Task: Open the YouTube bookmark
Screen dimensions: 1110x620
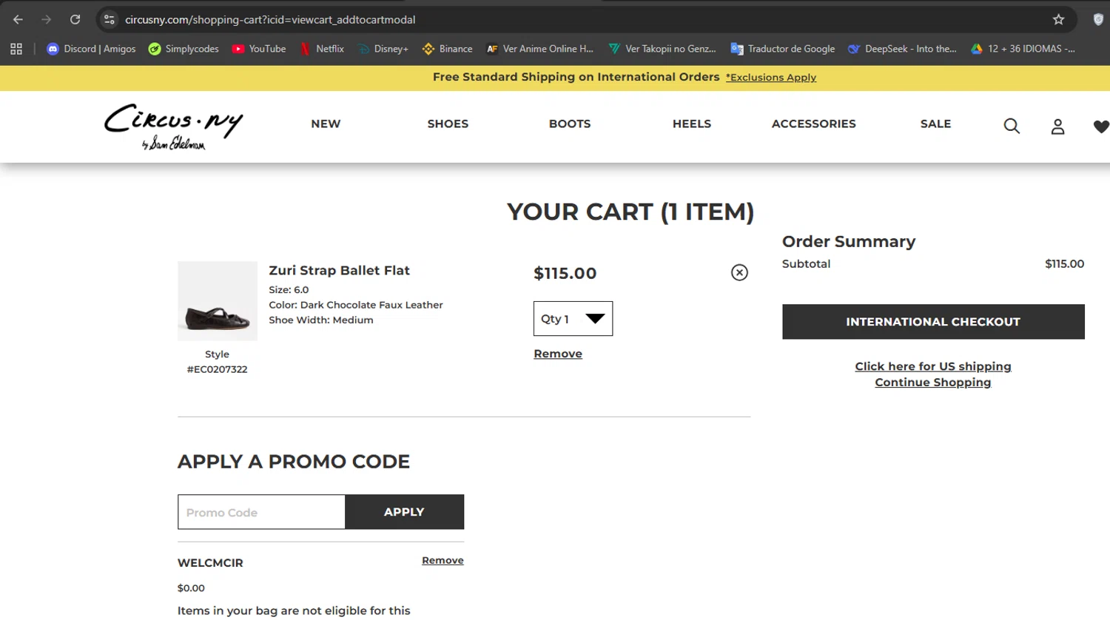Action: 259,49
